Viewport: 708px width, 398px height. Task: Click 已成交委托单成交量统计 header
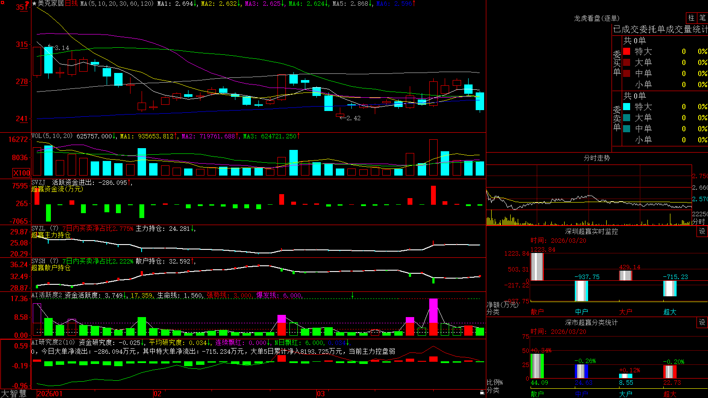660,29
